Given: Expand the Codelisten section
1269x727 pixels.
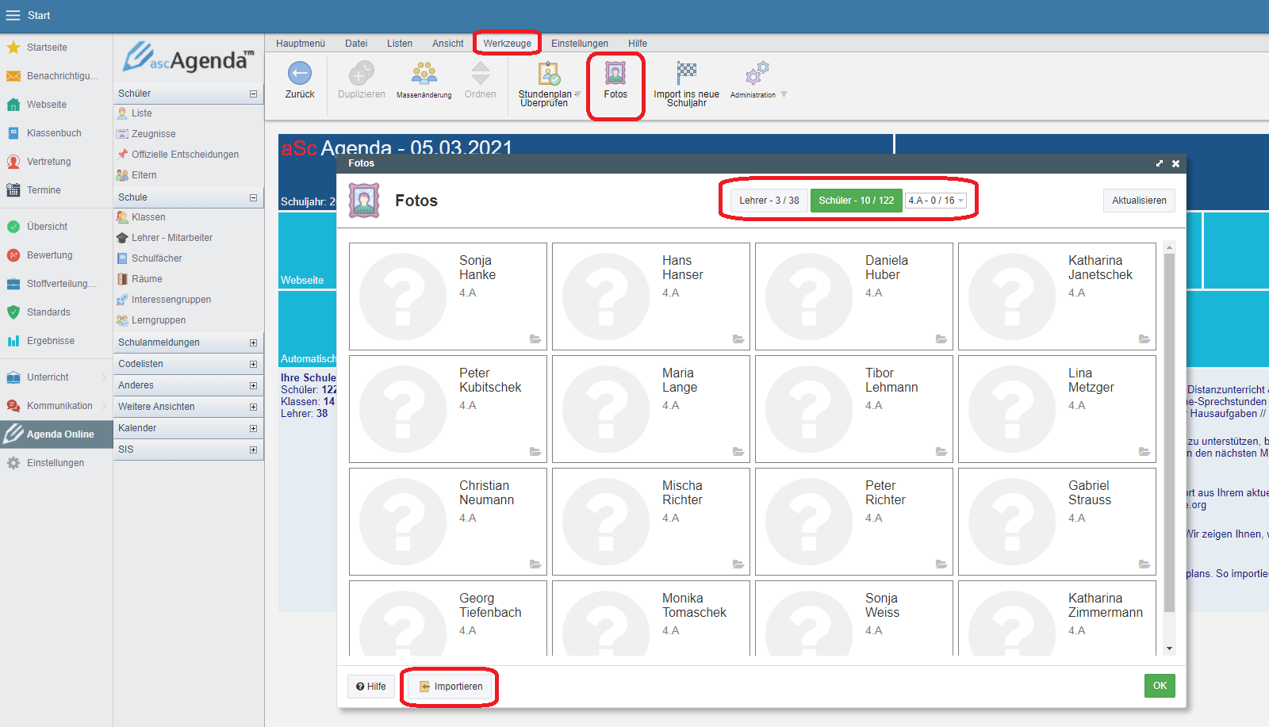Looking at the screenshot, I should pyautogui.click(x=253, y=364).
